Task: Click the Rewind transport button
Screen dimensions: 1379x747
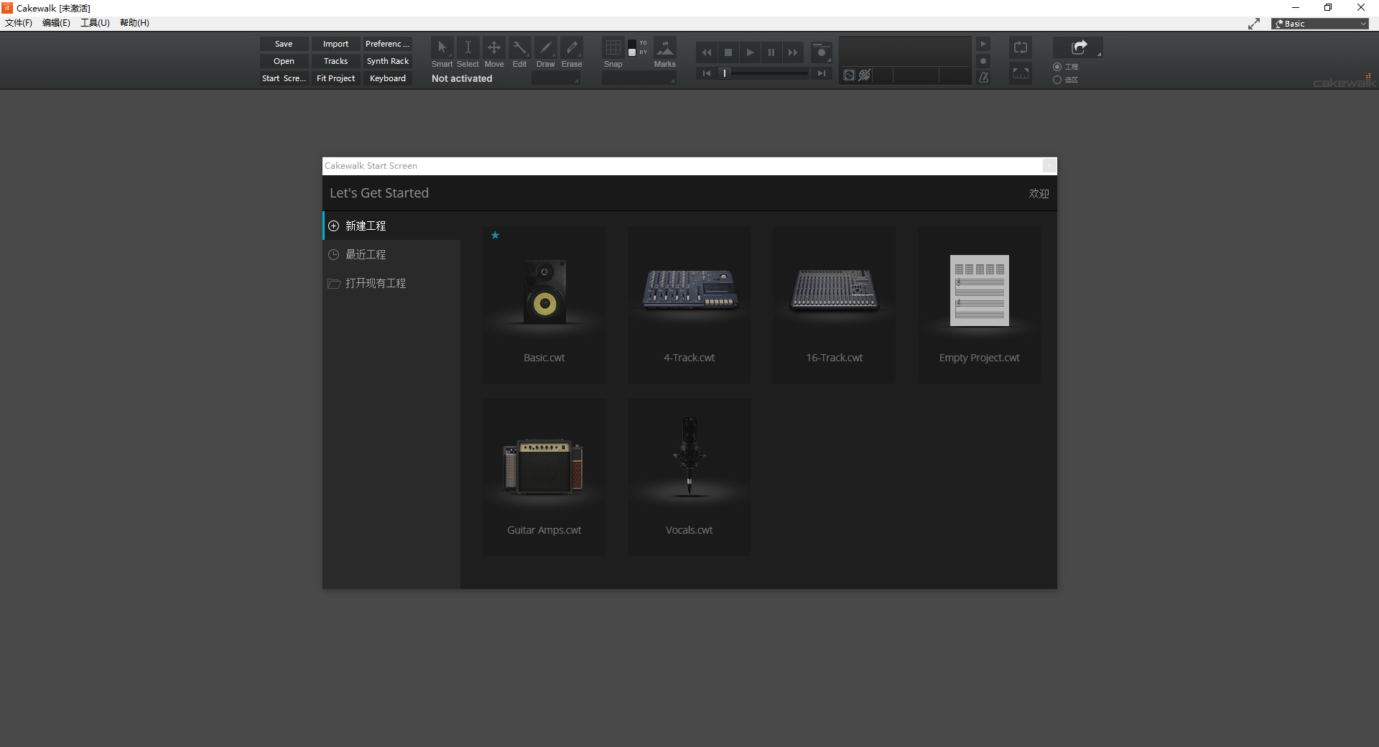Action: pos(707,52)
